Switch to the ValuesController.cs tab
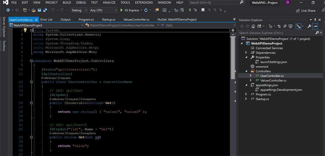Viewport: 325px width, 156px height. 136,19
